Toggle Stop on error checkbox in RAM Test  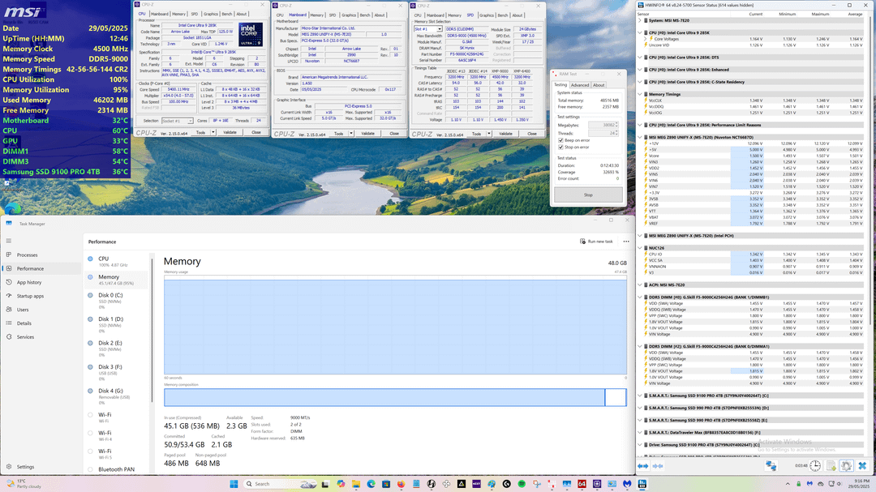[x=561, y=147]
